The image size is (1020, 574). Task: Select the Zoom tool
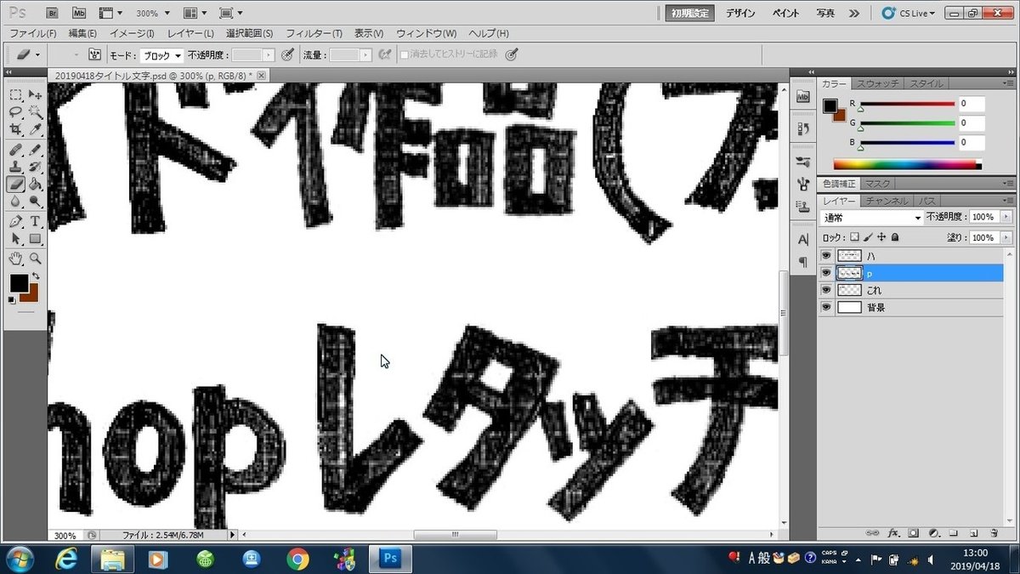coord(35,259)
